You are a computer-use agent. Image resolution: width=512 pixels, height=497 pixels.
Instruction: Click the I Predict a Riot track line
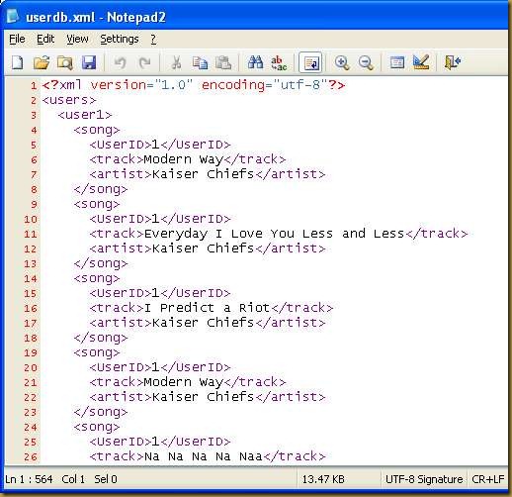coord(212,308)
